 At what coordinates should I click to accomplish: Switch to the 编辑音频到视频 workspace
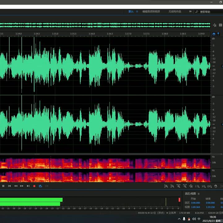(151, 11)
